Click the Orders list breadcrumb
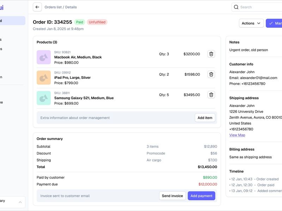Viewport: 282px width, 211px height. tap(54, 7)
